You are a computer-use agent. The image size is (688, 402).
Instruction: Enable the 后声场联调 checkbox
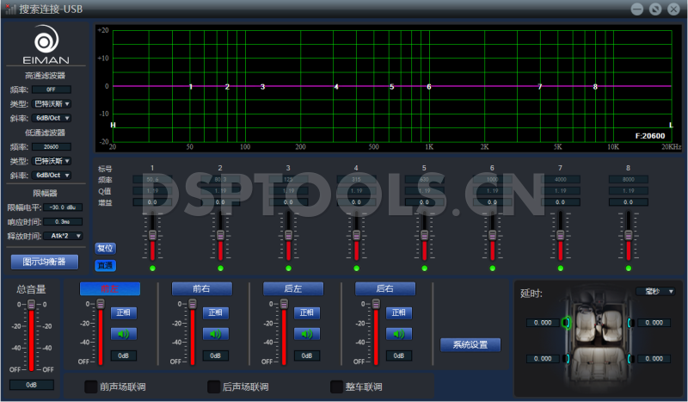pyautogui.click(x=214, y=387)
